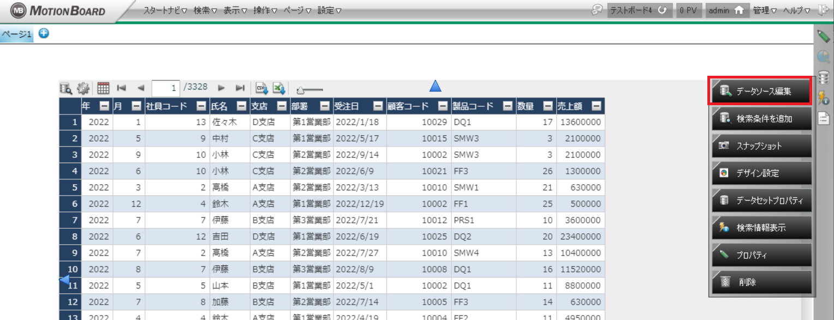Collapse the 顧客コード column
This screenshot has height=320, width=834.
click(x=443, y=106)
